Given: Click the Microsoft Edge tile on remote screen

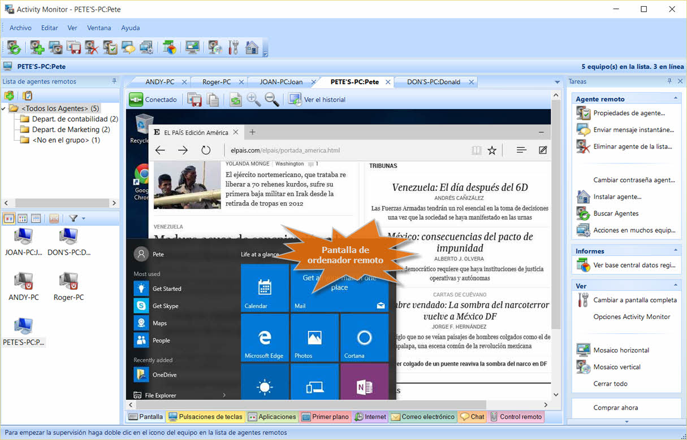Looking at the screenshot, I should click(265, 338).
